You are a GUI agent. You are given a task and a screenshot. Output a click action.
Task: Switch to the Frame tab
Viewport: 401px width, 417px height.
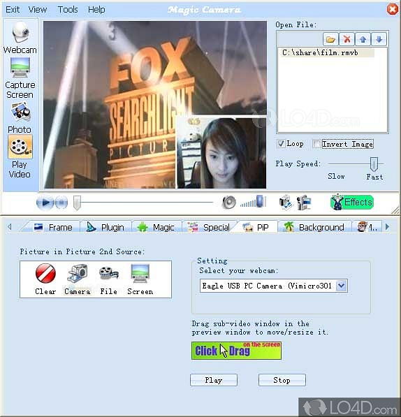(x=53, y=228)
